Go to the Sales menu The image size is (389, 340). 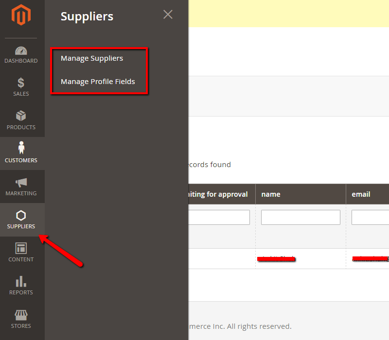pyautogui.click(x=21, y=87)
